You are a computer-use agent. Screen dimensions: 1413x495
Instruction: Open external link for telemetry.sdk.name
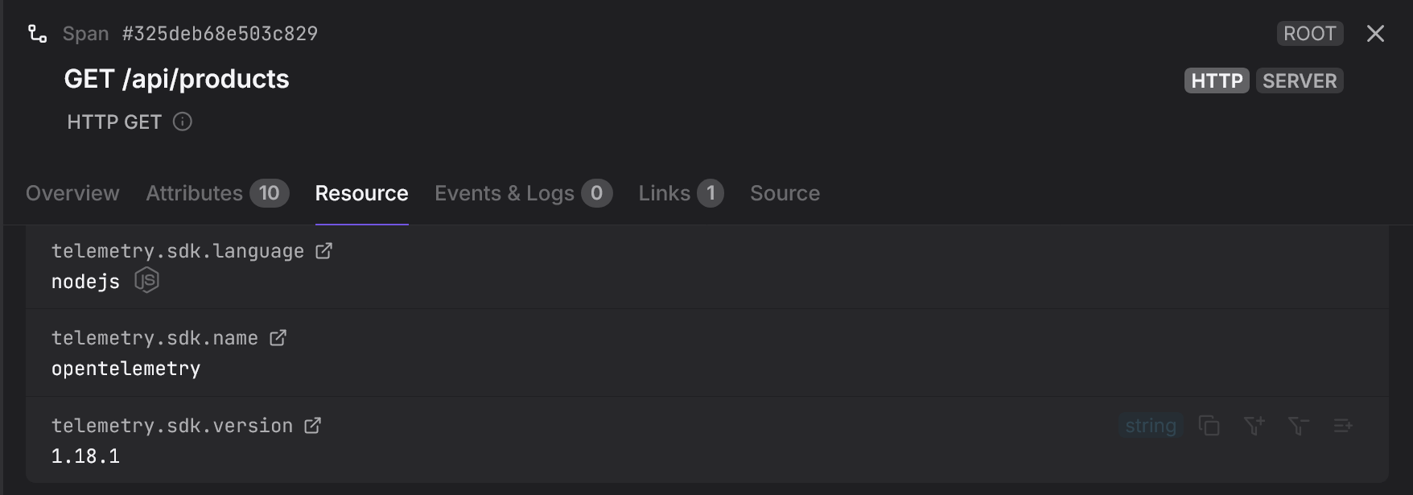[x=278, y=338]
